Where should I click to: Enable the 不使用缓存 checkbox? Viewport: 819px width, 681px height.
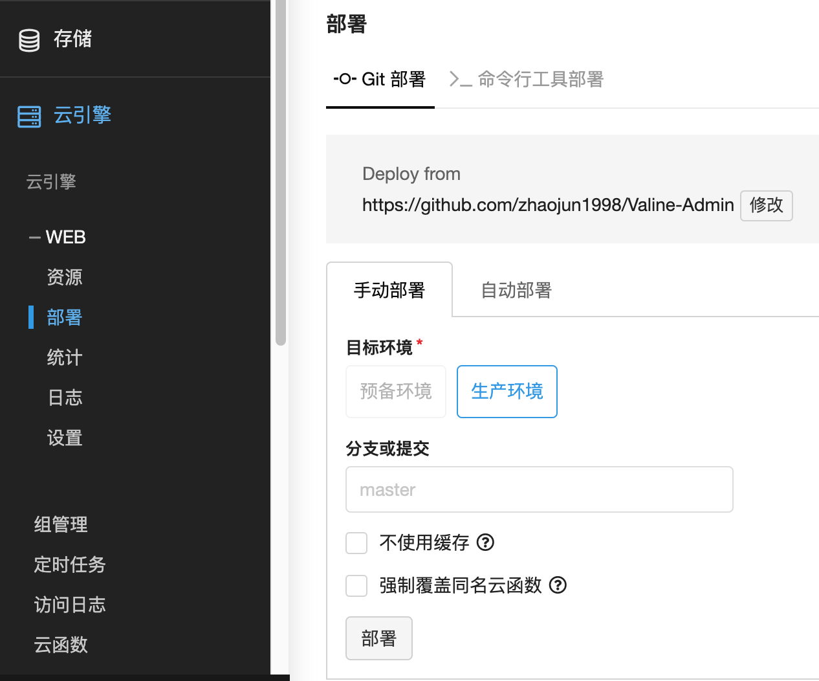(x=356, y=543)
